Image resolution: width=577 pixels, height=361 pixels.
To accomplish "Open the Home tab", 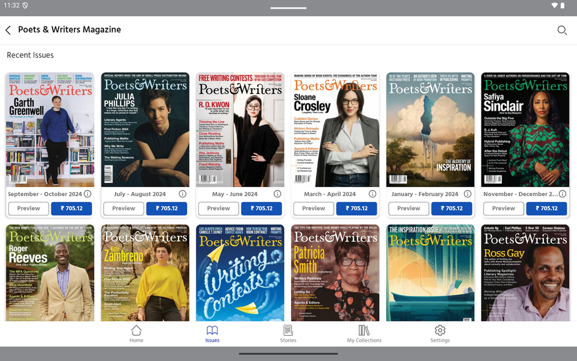I will pyautogui.click(x=136, y=334).
